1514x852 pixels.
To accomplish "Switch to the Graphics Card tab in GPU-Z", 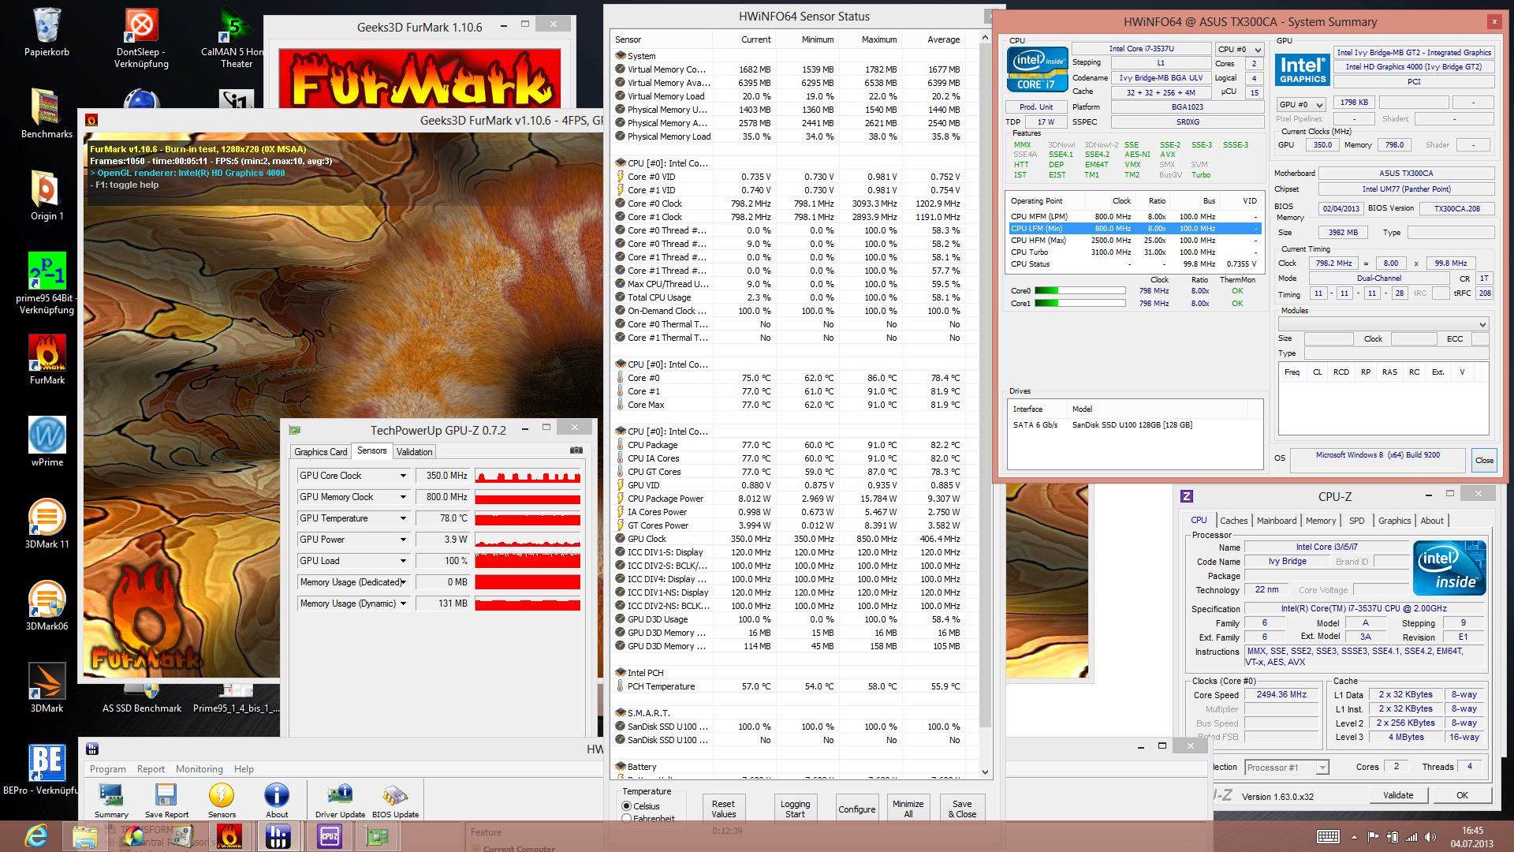I will [x=320, y=452].
